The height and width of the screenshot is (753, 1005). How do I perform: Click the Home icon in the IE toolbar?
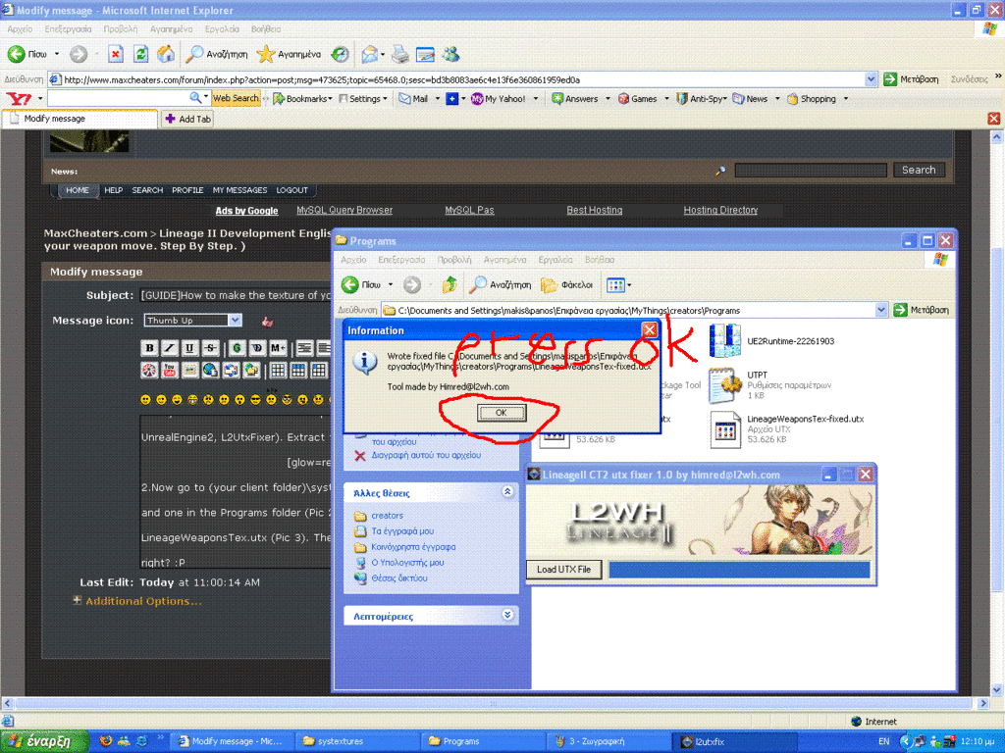[167, 54]
